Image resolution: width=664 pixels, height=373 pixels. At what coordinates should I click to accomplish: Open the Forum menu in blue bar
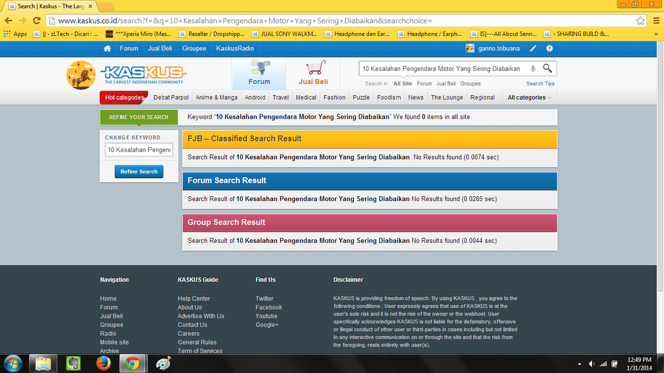pyautogui.click(x=129, y=48)
